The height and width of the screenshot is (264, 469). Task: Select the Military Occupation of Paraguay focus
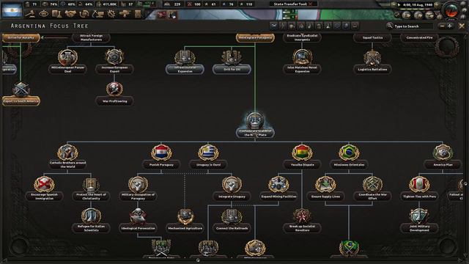[138, 188]
